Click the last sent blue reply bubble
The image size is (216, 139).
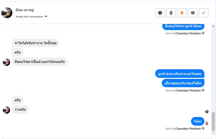(x=198, y=122)
